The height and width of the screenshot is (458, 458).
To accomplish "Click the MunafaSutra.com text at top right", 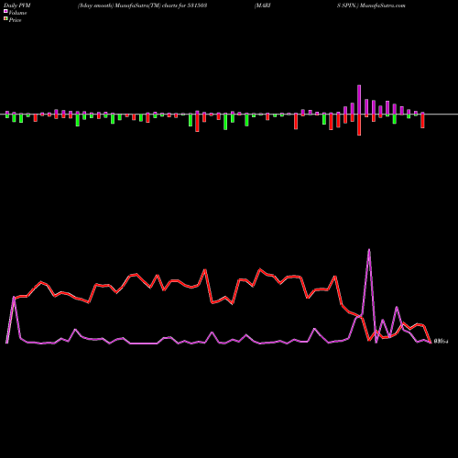I will click(x=383, y=5).
